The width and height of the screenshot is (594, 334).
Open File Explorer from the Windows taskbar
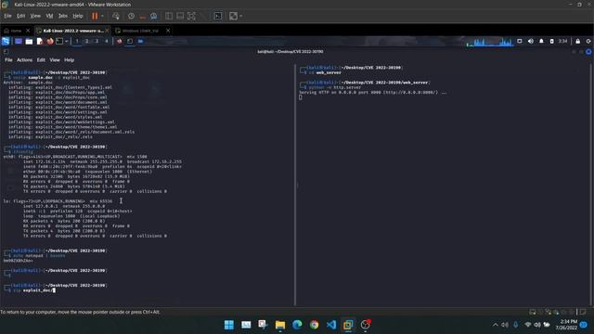click(280, 325)
